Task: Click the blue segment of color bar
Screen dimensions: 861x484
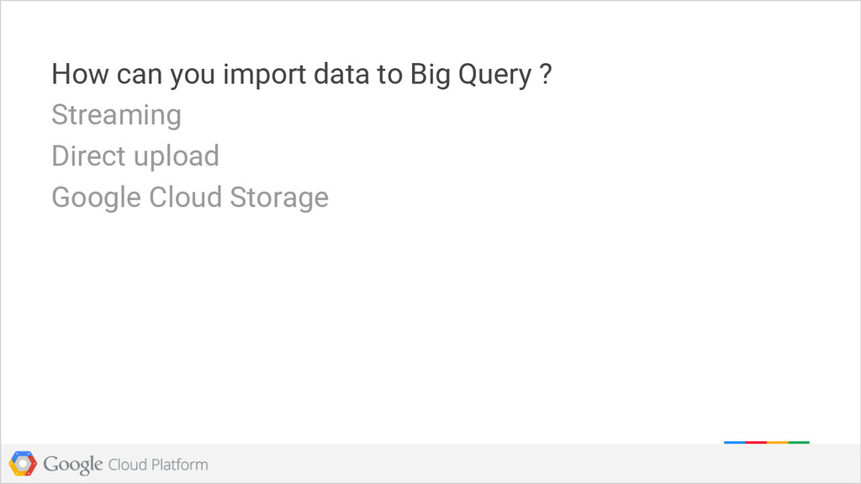Action: [x=735, y=442]
